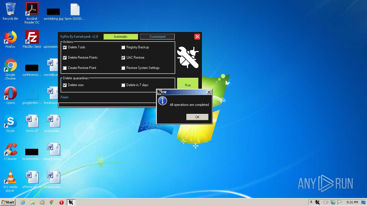
Task: Open the Recycle Bin desktop icon
Action: pyautogui.click(x=10, y=12)
